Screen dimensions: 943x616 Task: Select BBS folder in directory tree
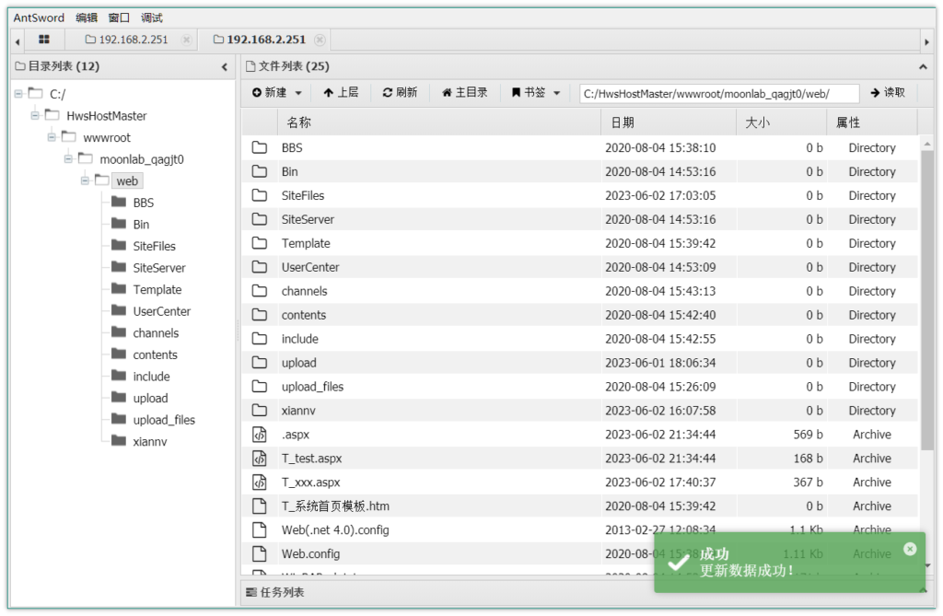coord(143,203)
